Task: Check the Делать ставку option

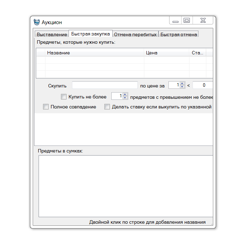Action: [107, 107]
